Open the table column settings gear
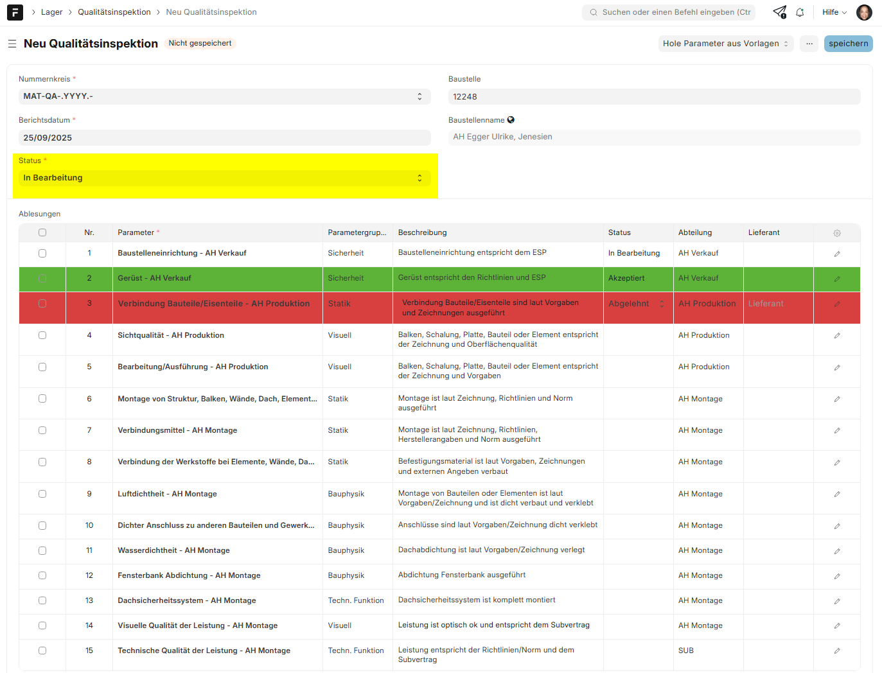Screen dimensions: 882x673 pyautogui.click(x=836, y=233)
